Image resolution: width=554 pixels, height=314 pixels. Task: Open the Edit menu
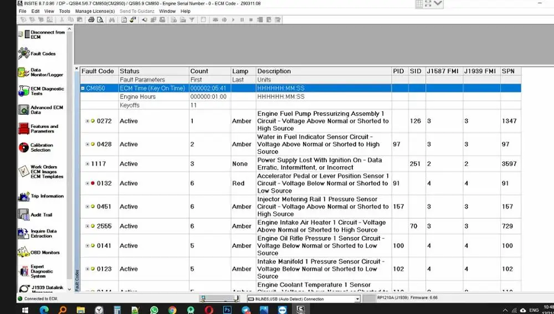[35, 11]
